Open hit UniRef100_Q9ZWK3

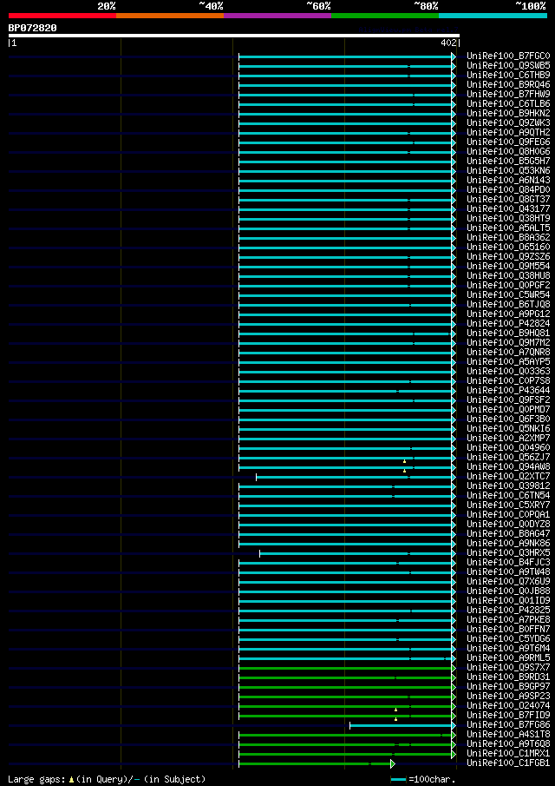pyautogui.click(x=508, y=122)
